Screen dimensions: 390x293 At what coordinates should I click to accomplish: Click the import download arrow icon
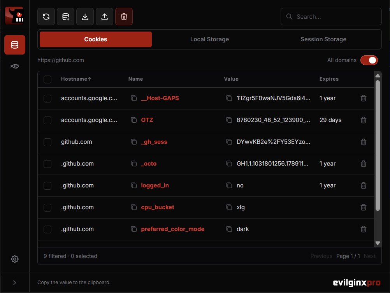click(85, 17)
